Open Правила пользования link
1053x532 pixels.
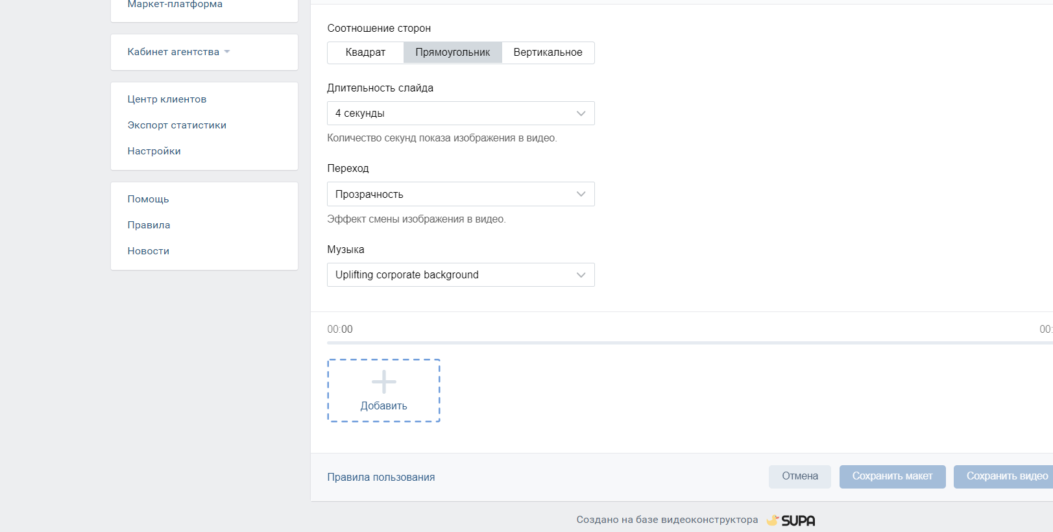coord(381,478)
